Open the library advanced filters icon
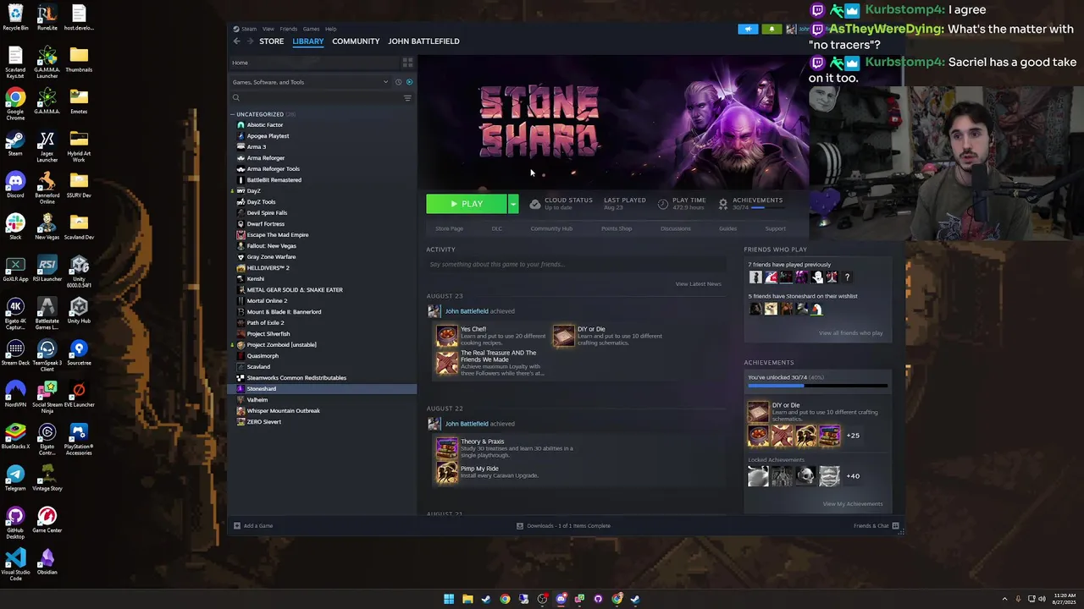 tap(407, 98)
